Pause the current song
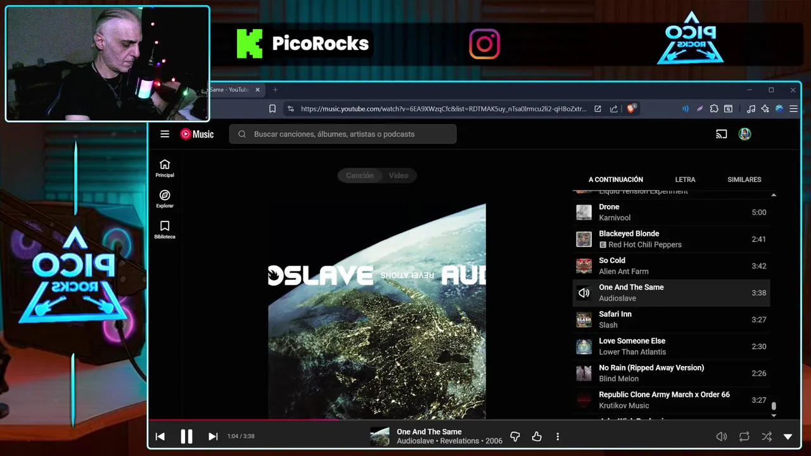Image resolution: width=811 pixels, height=456 pixels. coord(186,436)
